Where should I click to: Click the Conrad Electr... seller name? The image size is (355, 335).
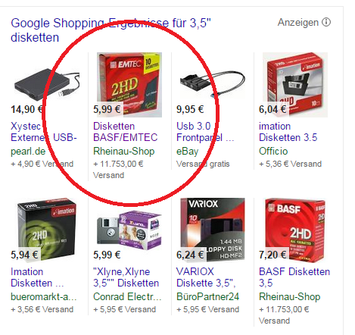127,296
